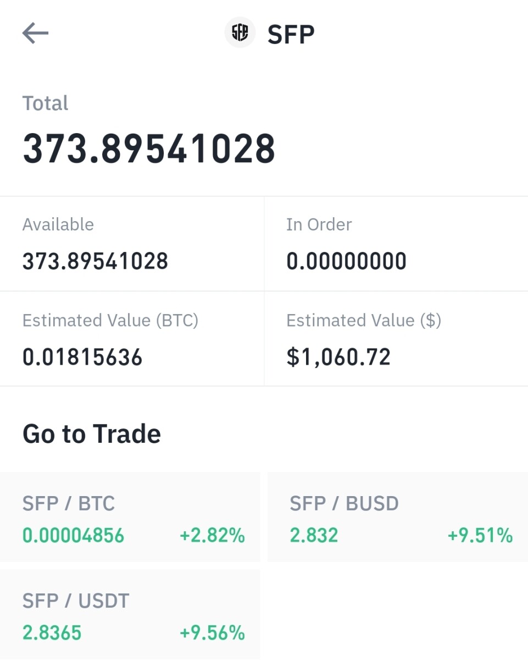Tap the +2.82% change on SFP/BTC
Viewport: 528px width, 660px height.
tap(212, 536)
